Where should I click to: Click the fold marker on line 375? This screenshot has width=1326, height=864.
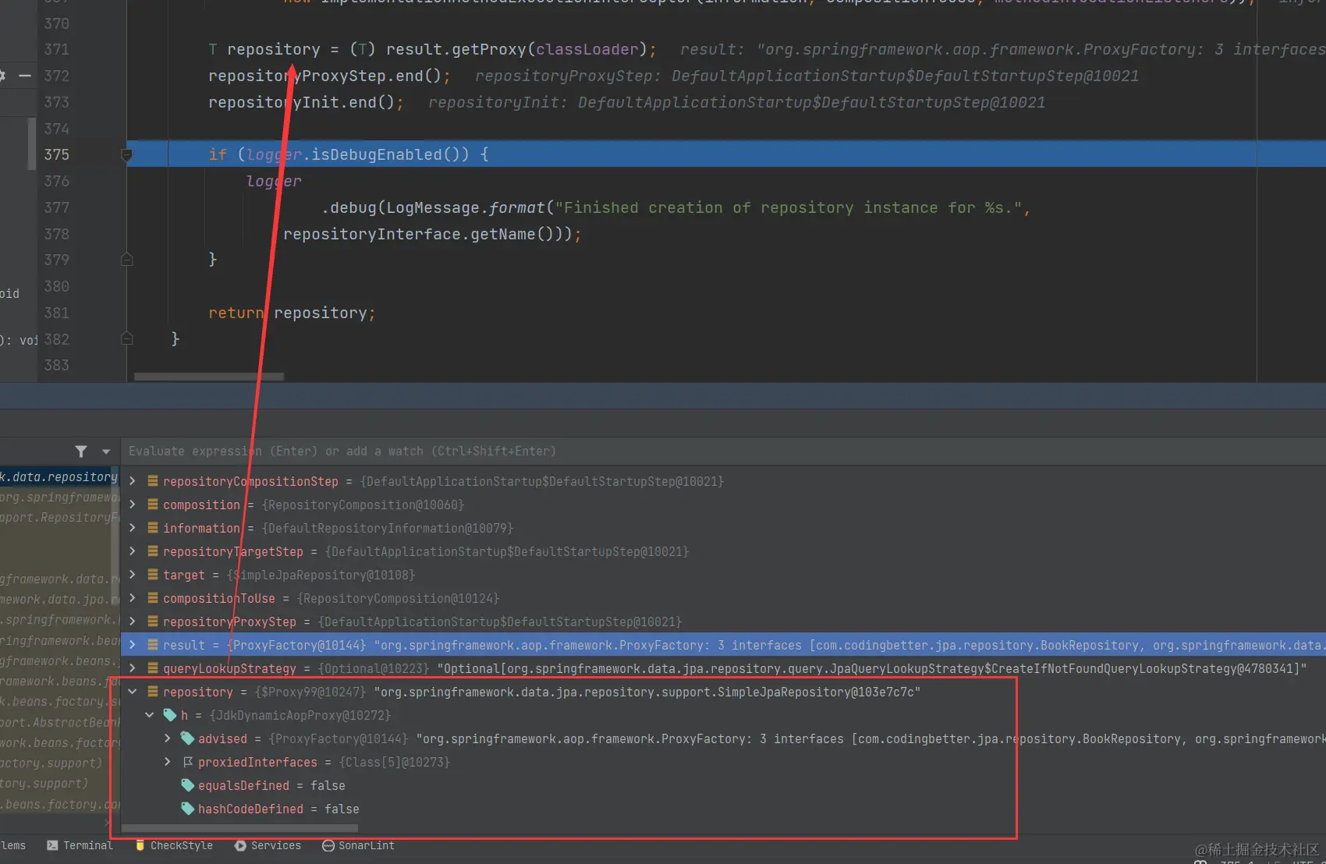click(x=126, y=154)
